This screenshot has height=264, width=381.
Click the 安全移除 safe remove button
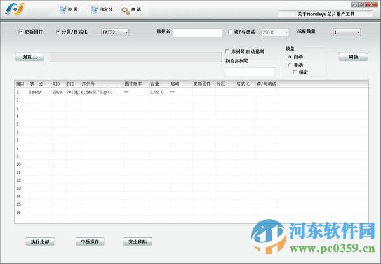[x=138, y=242]
